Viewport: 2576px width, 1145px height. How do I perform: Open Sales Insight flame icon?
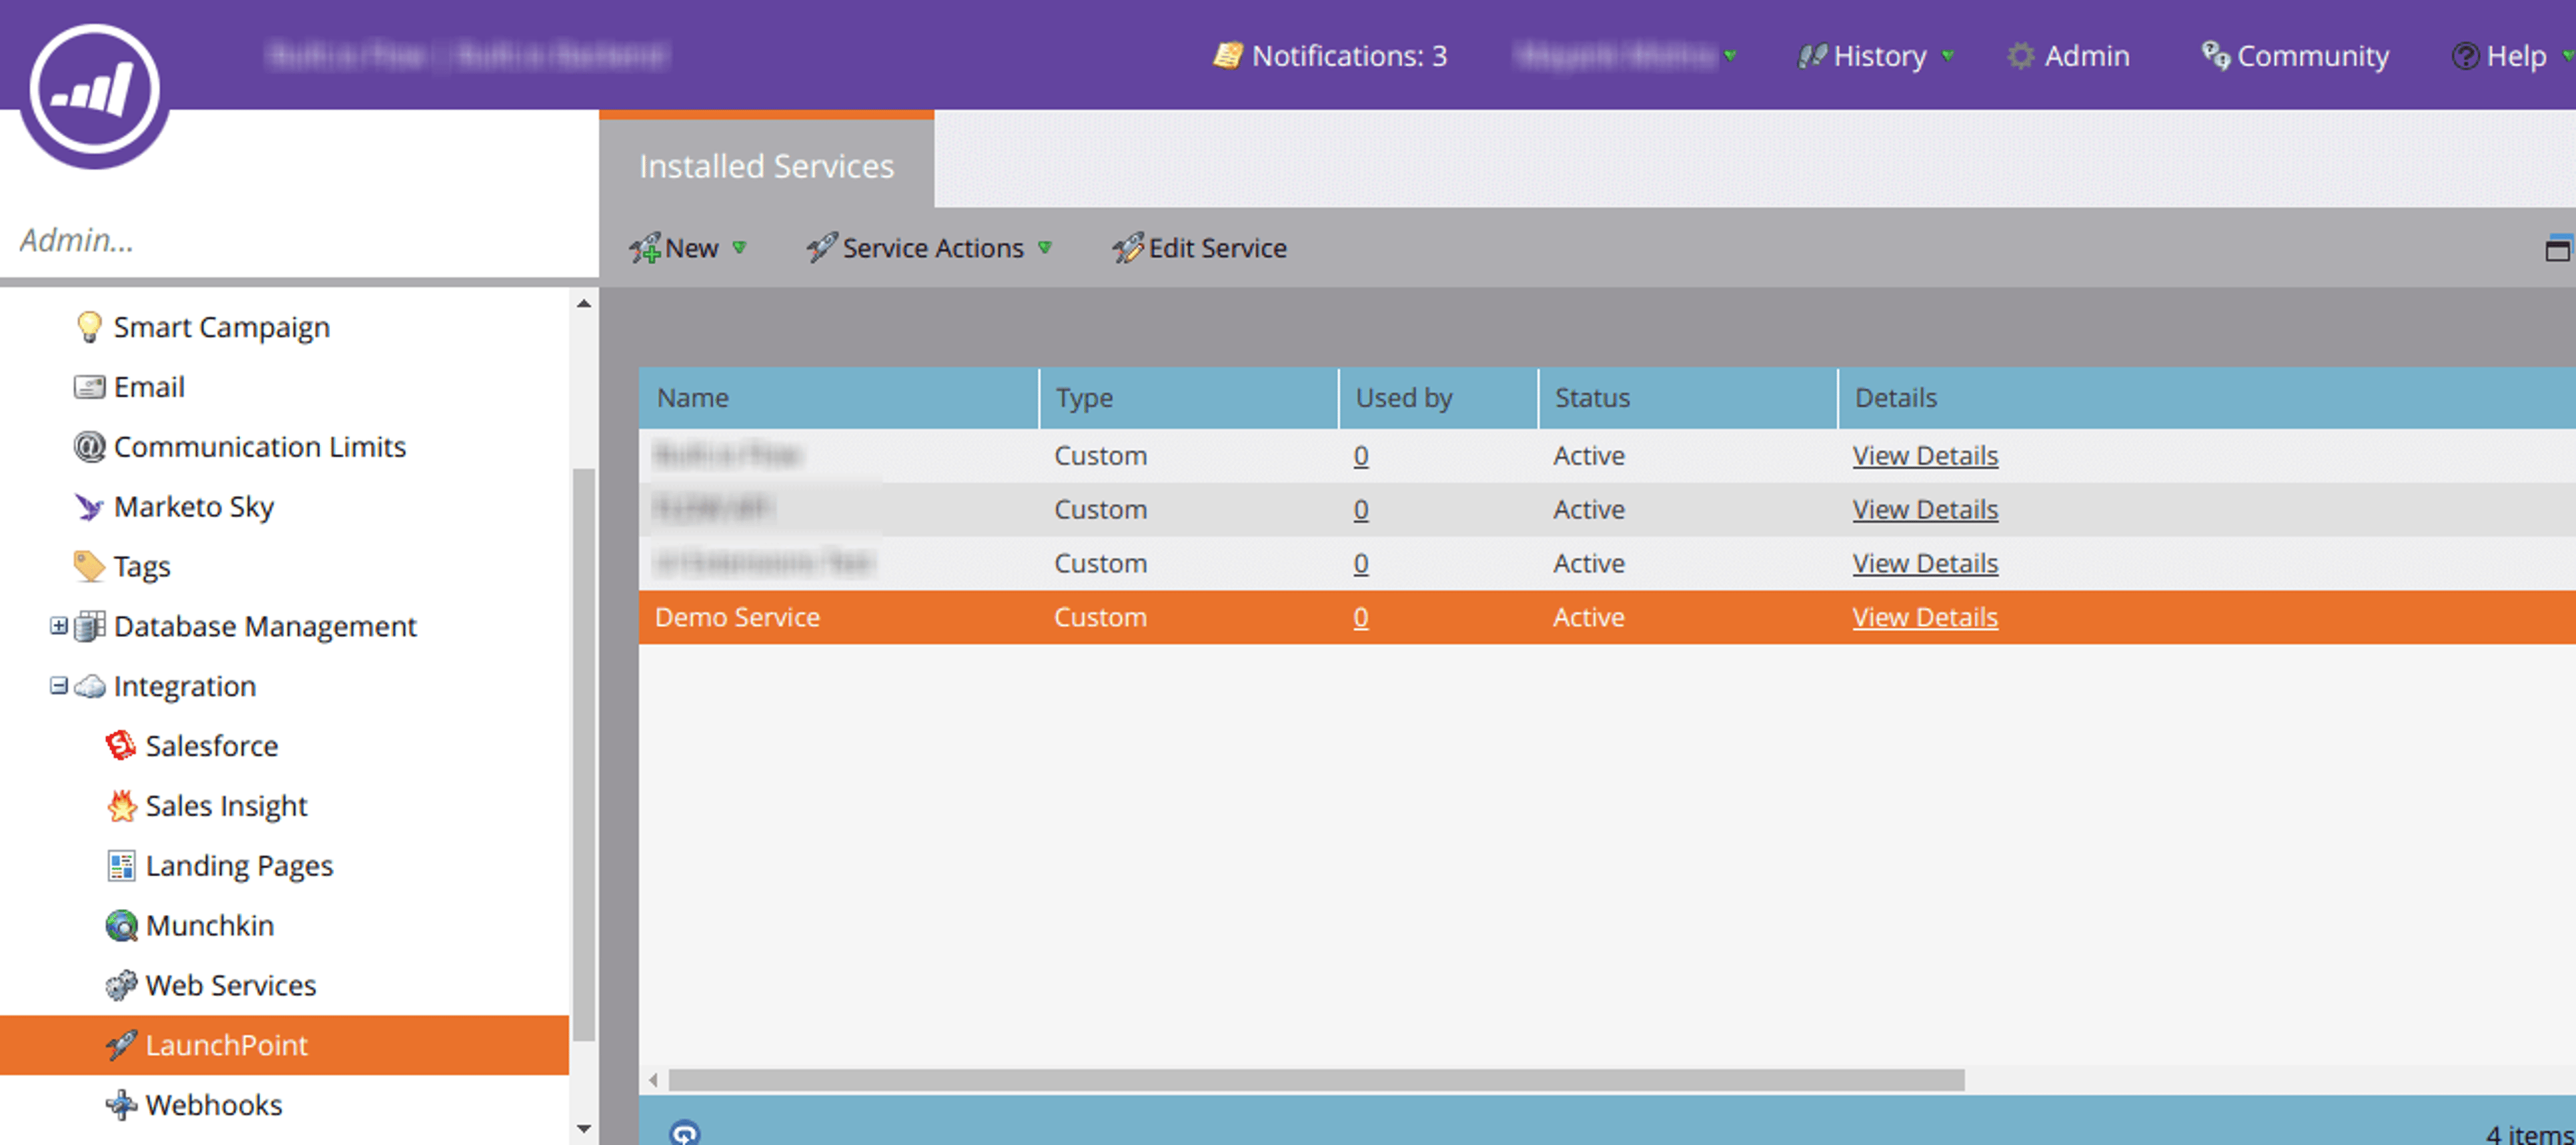(121, 805)
